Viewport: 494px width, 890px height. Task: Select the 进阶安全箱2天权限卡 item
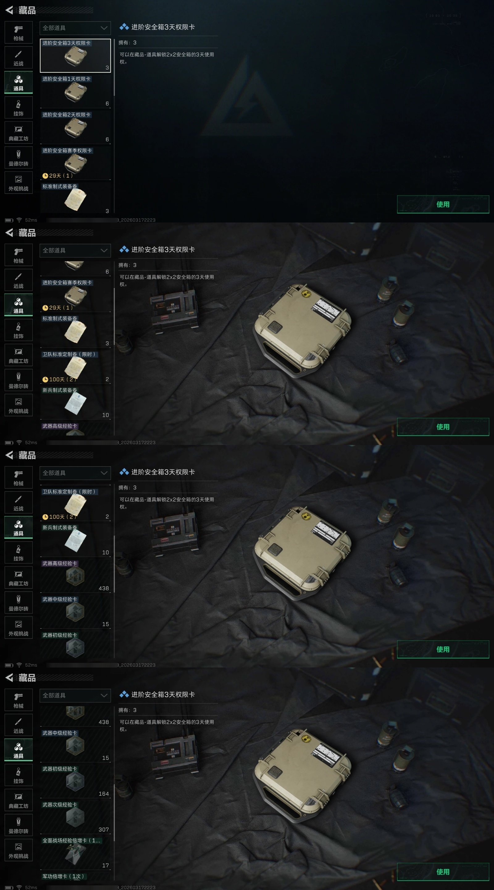coord(75,127)
